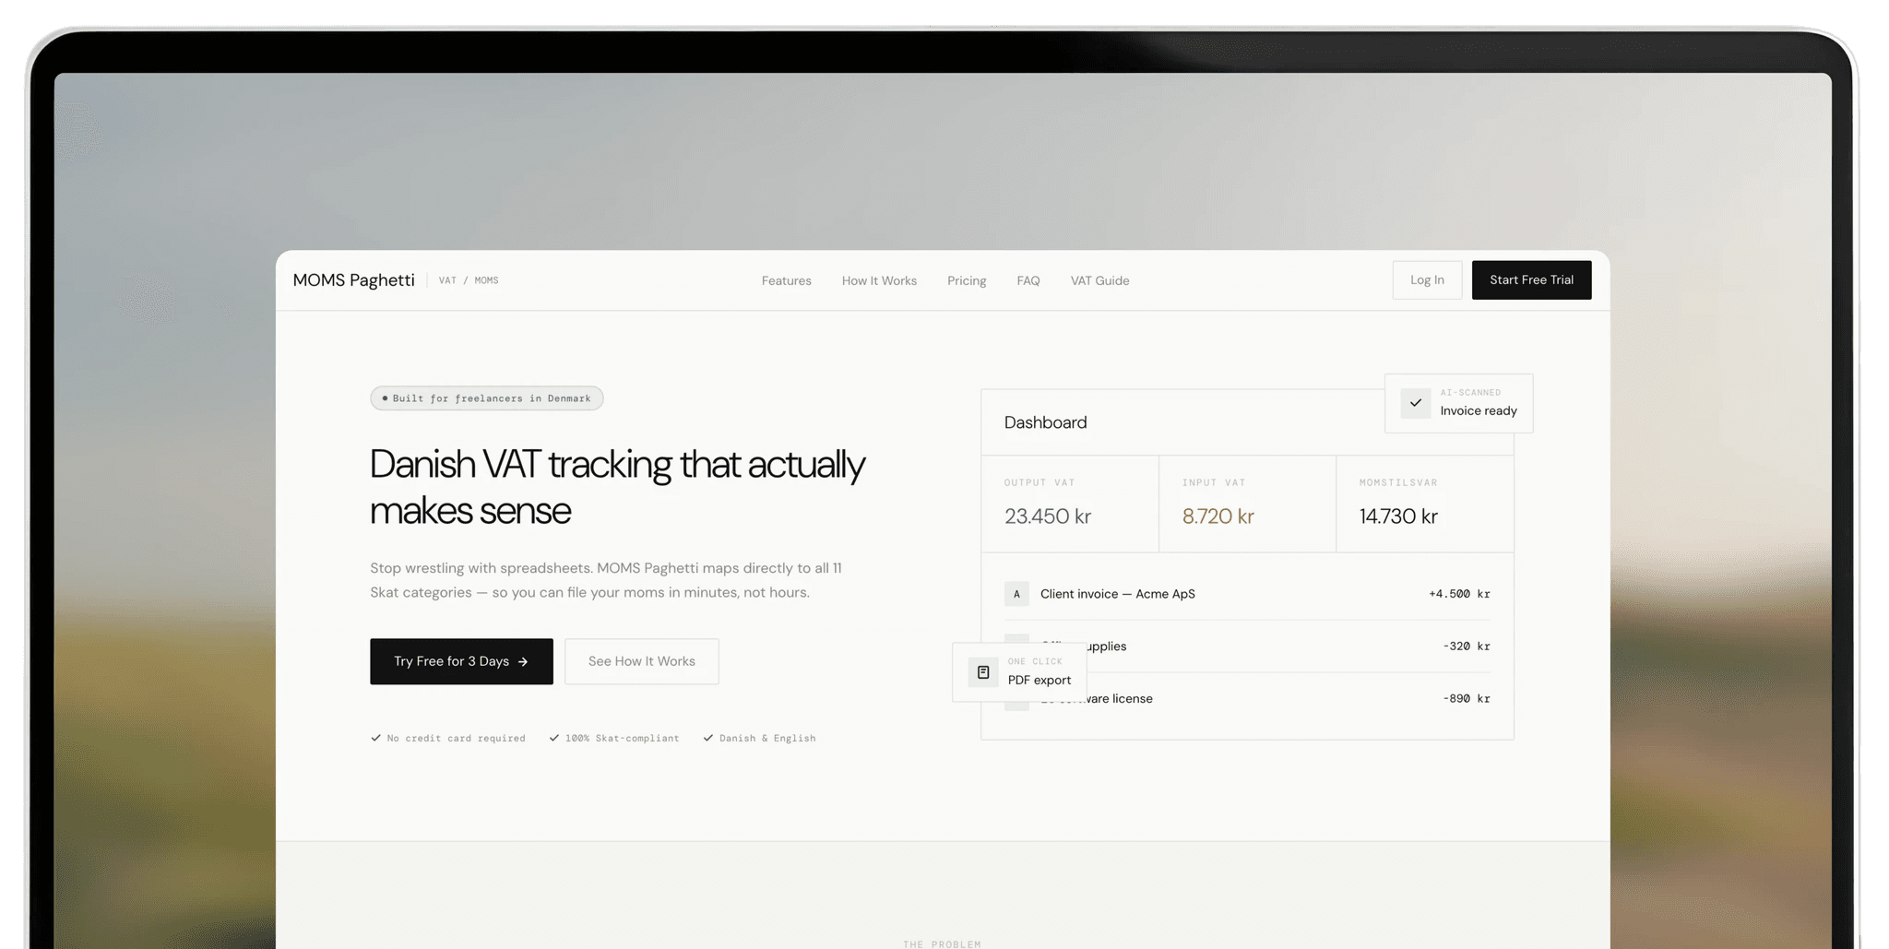Click Start Free Trial button

1531,279
